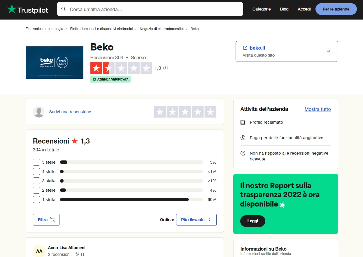Tick the 3 stelle checkbox
The height and width of the screenshot is (257, 363).
tap(36, 181)
